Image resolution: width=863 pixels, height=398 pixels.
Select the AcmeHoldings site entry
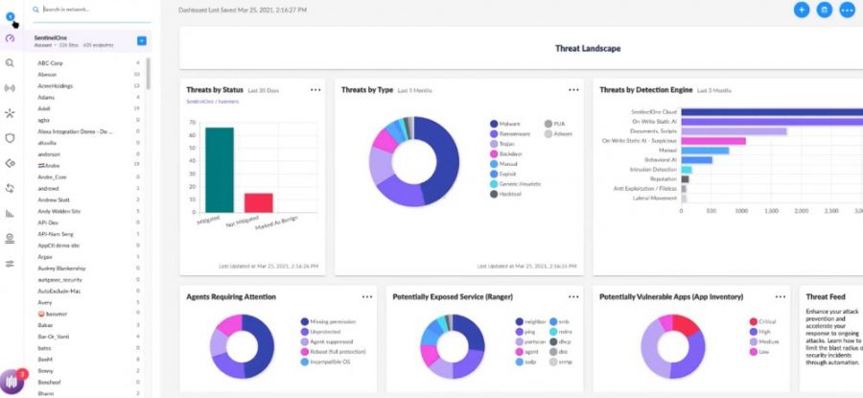pos(56,86)
